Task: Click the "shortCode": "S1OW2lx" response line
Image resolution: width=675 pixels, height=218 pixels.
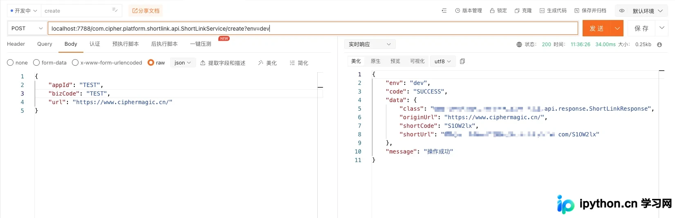Action: tap(439, 126)
